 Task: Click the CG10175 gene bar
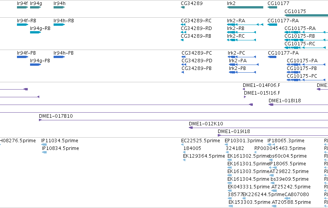tap(306, 15)
